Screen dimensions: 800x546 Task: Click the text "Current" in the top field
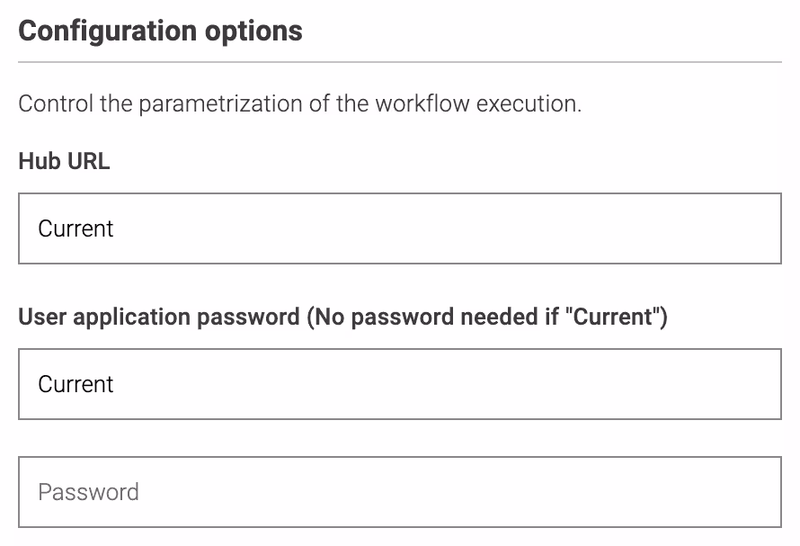click(76, 228)
